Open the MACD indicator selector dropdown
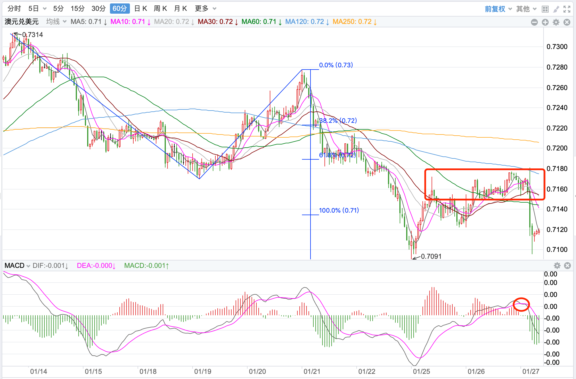The image size is (576, 379). coord(17,266)
